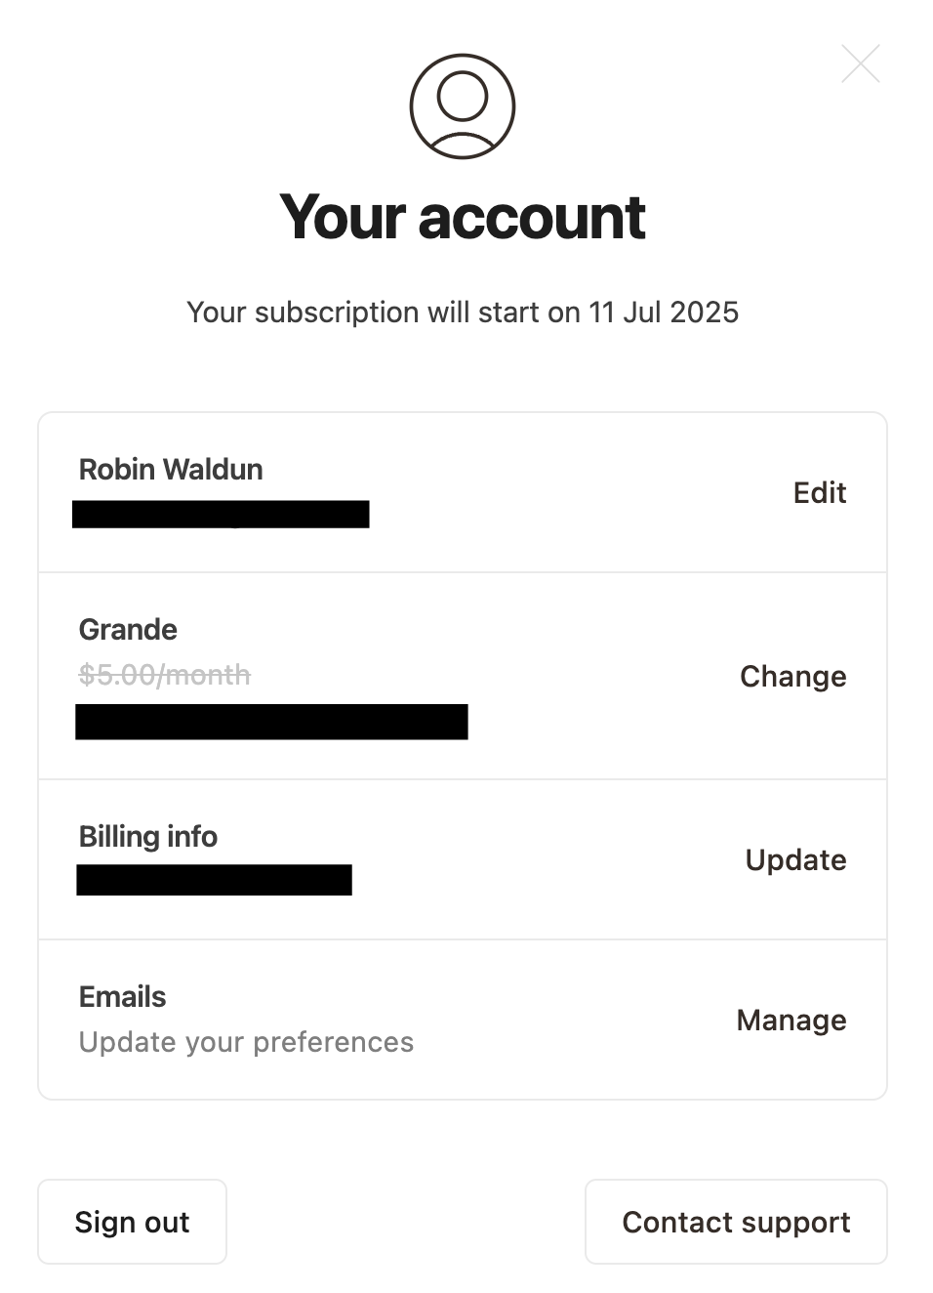The height and width of the screenshot is (1293, 933).
Task: Close the account dialog with the X
Action: point(861,63)
